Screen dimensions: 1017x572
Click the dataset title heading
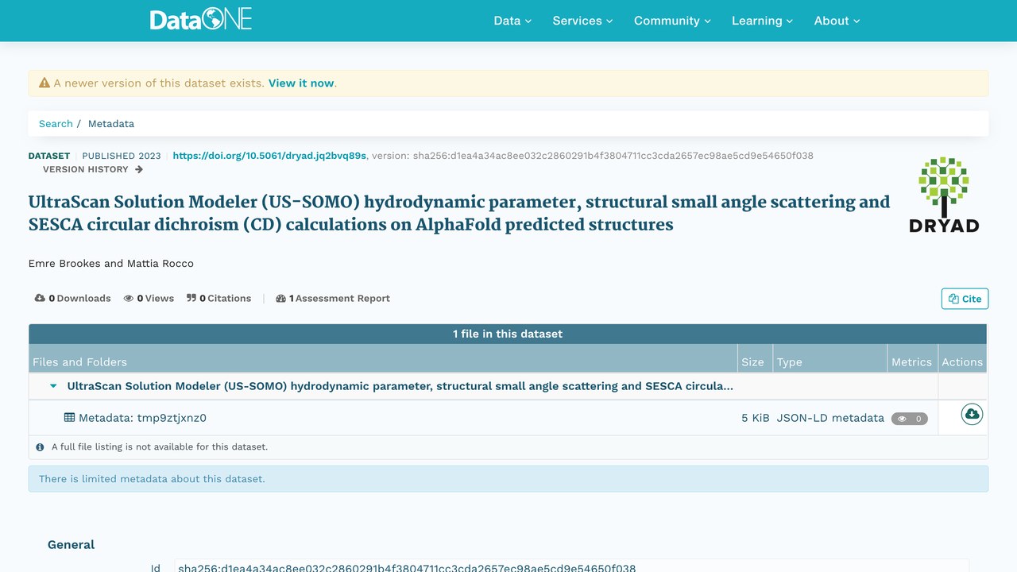click(459, 213)
